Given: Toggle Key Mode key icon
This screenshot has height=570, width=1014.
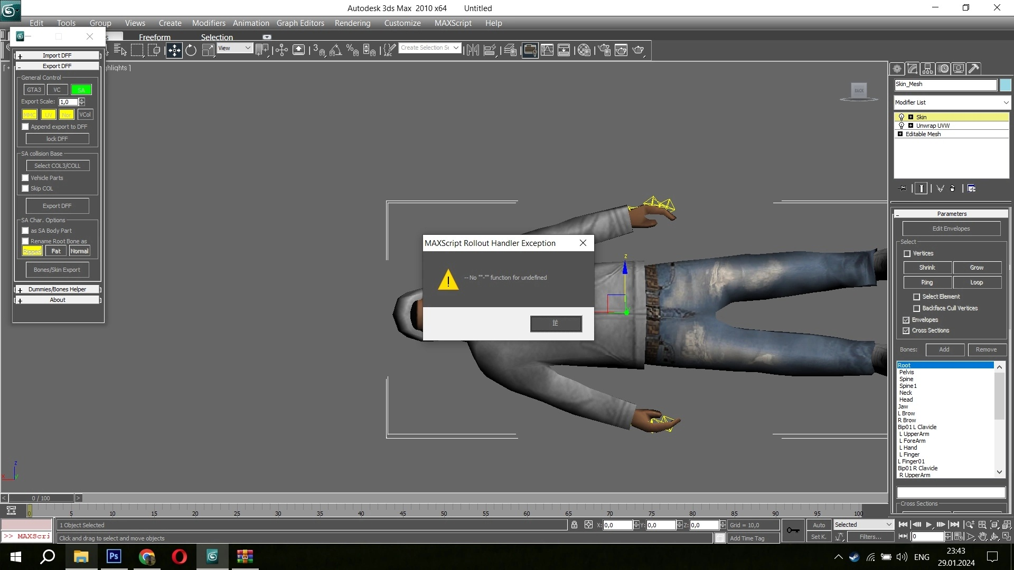Looking at the screenshot, I should click(793, 530).
